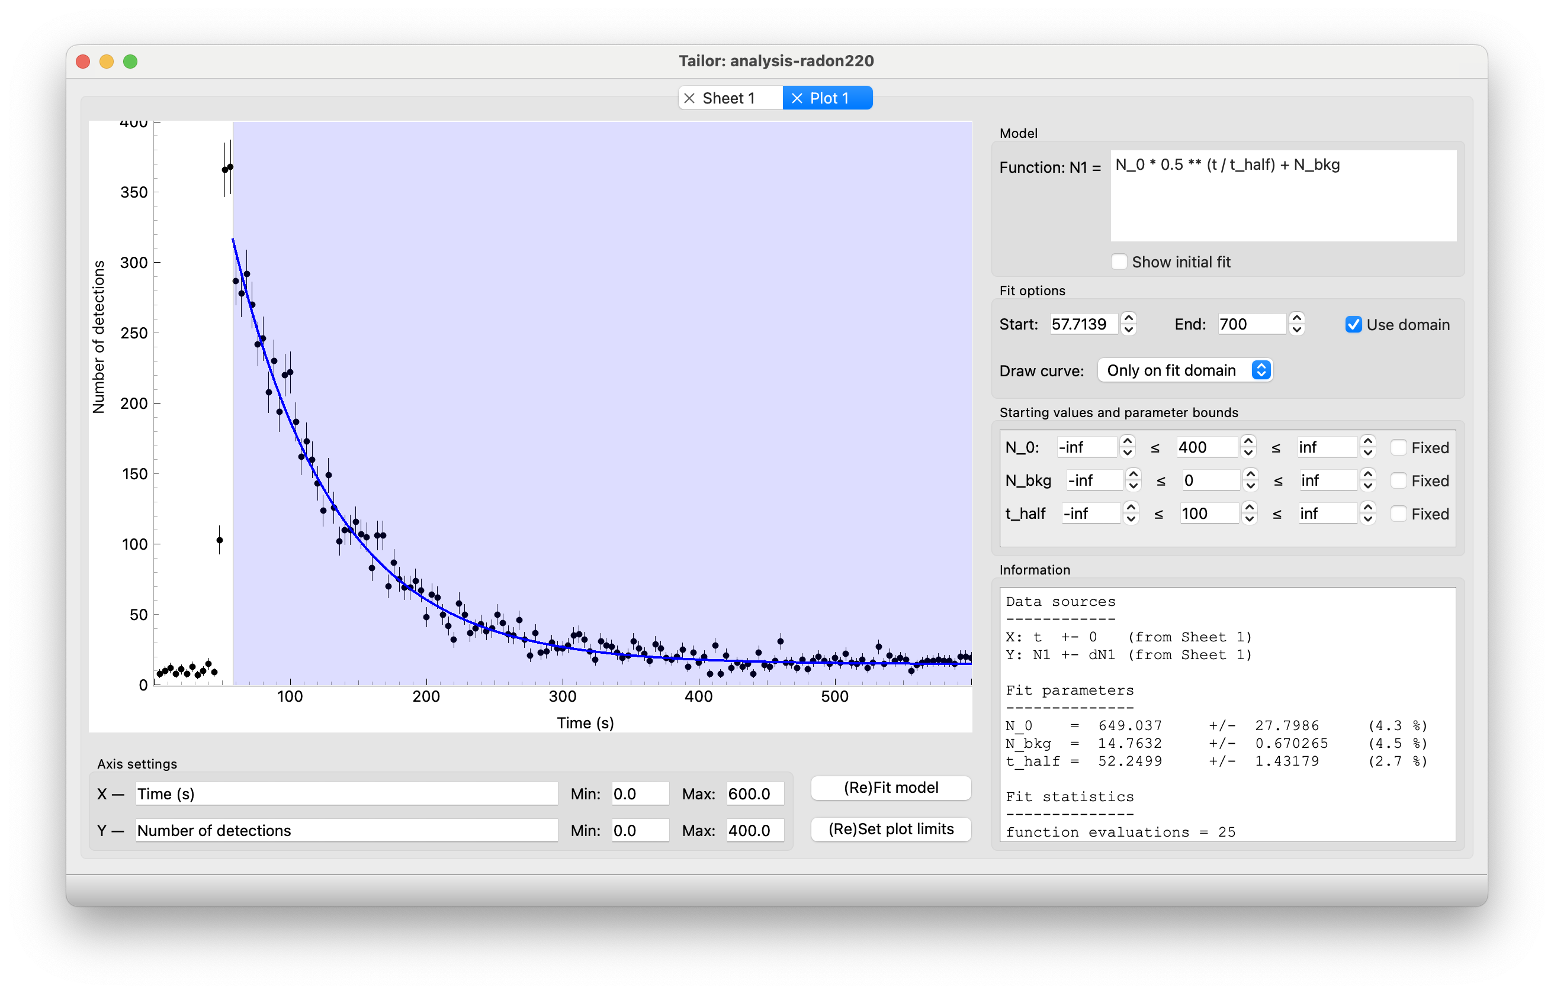Change the Y axis Max value of 400.0

coord(754,830)
